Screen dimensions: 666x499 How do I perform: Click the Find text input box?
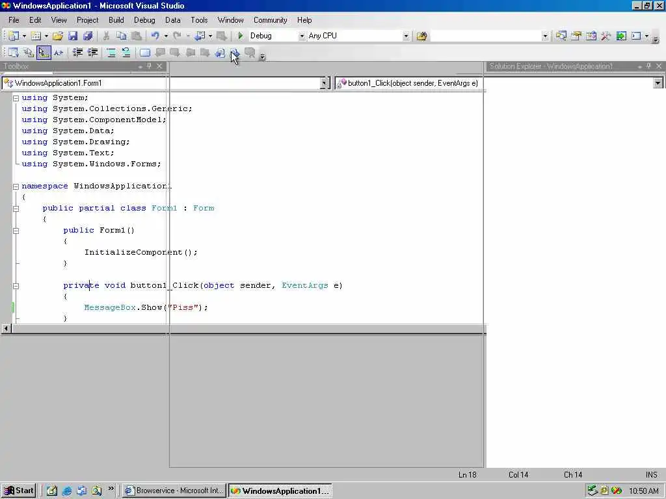[x=486, y=36]
